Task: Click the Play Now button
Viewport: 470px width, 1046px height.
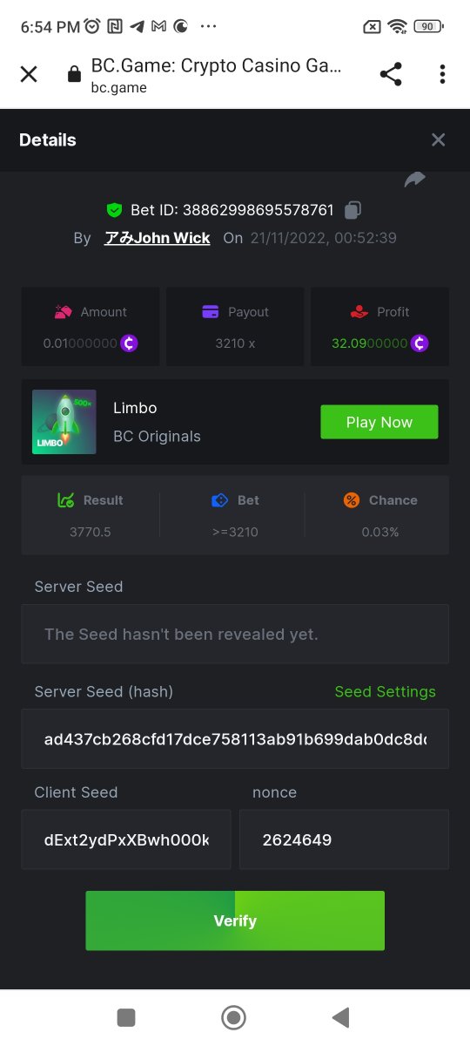Action: click(379, 422)
